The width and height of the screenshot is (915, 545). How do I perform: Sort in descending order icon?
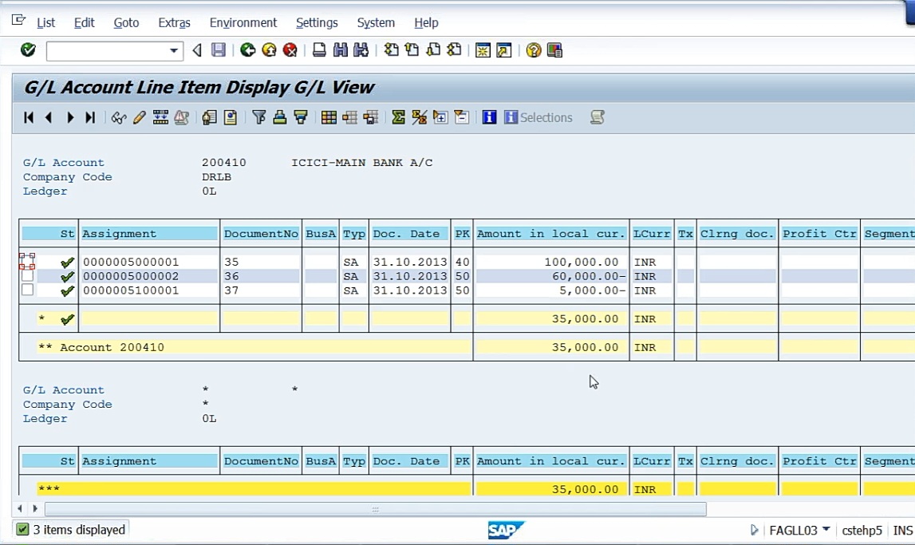tap(301, 117)
